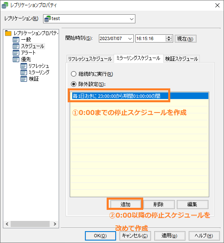Expand the start date 2023/07/07 dropdown
224x243 pixels.
click(130, 38)
